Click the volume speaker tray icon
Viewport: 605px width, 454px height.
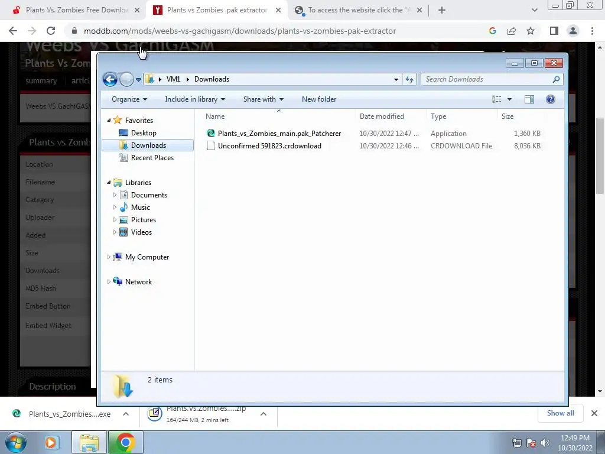(545, 443)
